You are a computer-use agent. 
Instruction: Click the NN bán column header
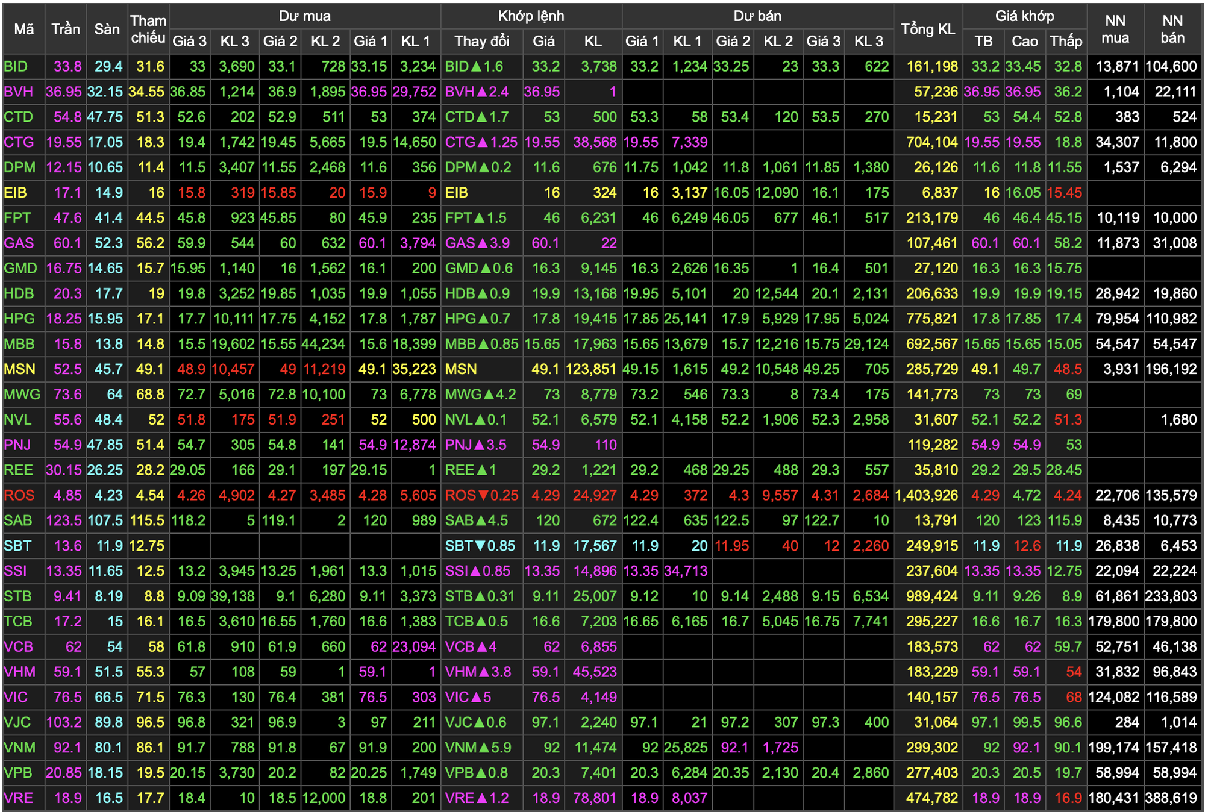1172,29
